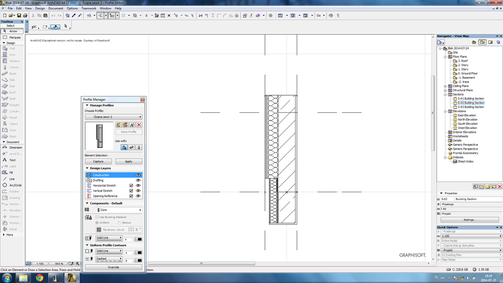Uncheck the Opening Reference checkbox
Image resolution: width=503 pixels, height=283 pixels.
coord(131,196)
